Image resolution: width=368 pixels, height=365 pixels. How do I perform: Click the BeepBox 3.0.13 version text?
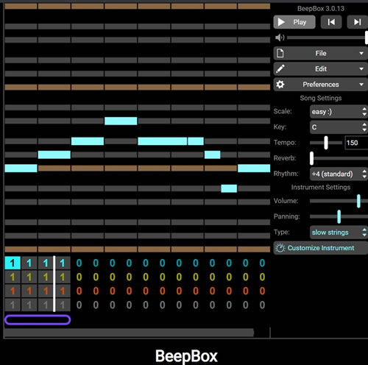[321, 9]
